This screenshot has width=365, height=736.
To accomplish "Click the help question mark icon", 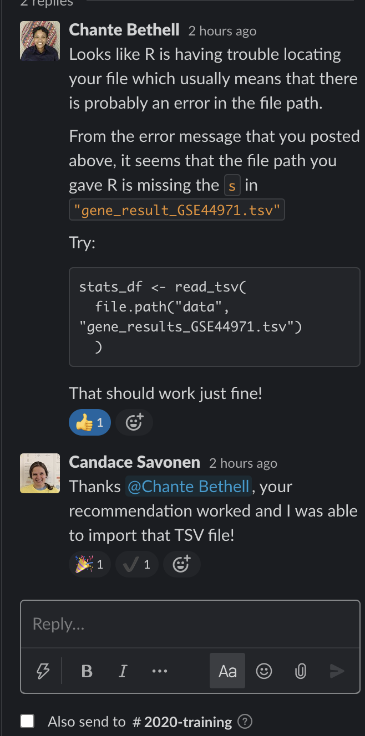I will click(245, 722).
